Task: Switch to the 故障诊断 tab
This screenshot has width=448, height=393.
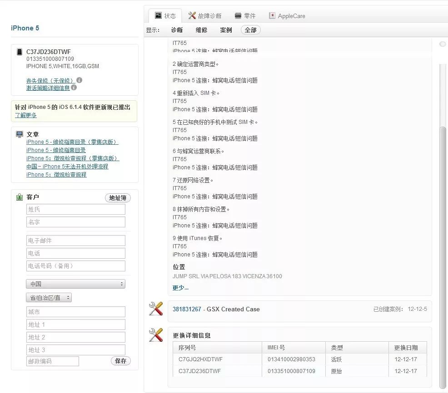Action: (x=205, y=16)
